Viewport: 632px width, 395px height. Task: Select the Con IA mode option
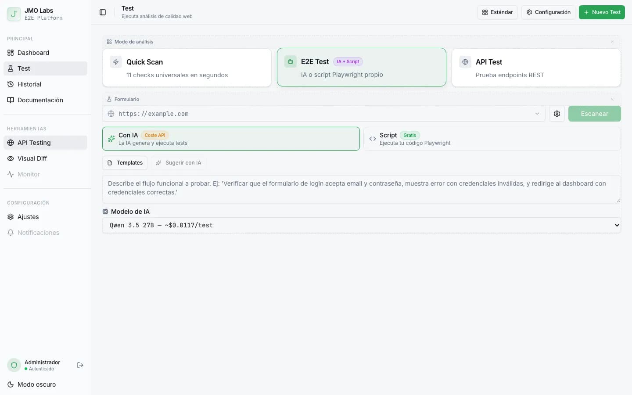coord(231,139)
